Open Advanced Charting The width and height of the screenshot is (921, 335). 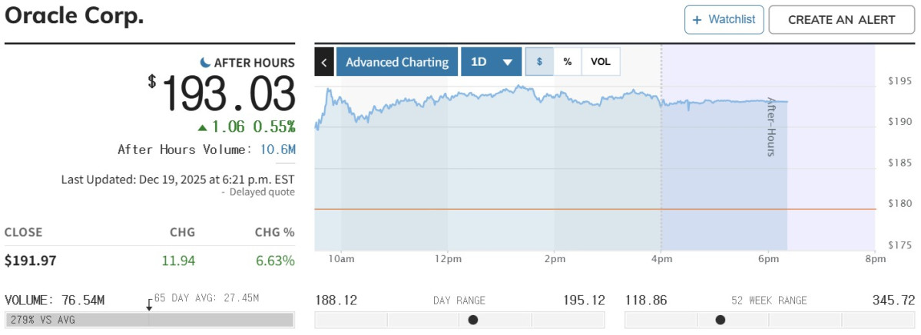(397, 62)
